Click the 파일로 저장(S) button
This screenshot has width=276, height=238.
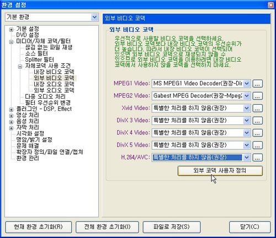(x=172, y=227)
